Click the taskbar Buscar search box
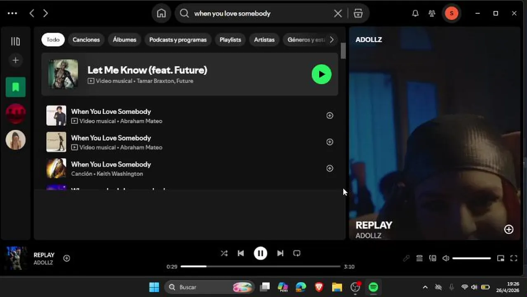527x297 pixels. (x=209, y=287)
